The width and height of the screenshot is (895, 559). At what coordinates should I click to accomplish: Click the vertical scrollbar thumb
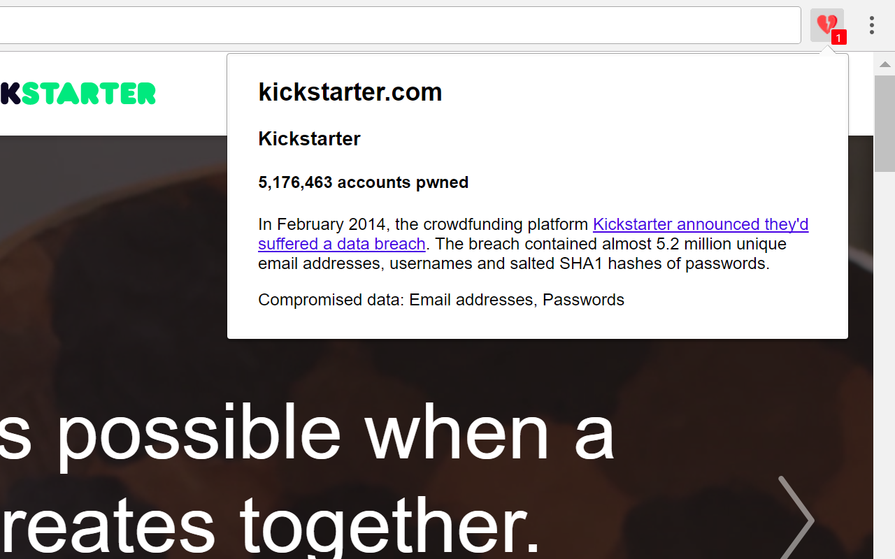[885, 123]
